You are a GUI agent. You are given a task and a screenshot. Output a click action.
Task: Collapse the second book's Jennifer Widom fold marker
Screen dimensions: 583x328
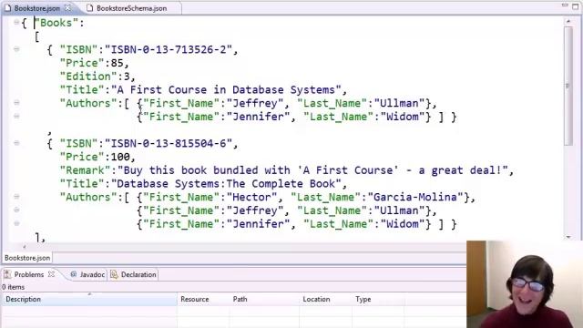point(16,223)
